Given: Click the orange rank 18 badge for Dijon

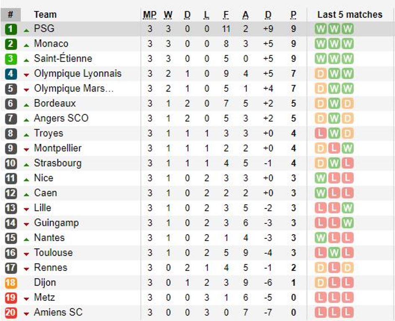Looking at the screenshot, I should tap(11, 283).
